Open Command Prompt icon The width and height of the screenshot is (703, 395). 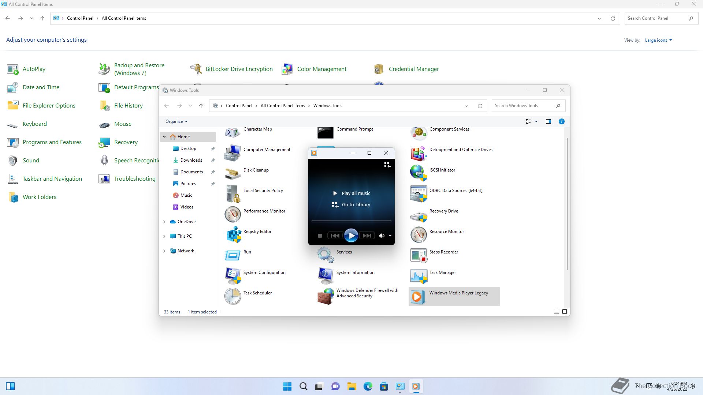[x=326, y=132]
